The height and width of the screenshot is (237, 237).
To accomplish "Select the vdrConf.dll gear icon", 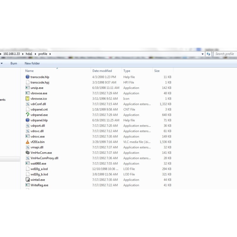I will (x=28, y=104).
